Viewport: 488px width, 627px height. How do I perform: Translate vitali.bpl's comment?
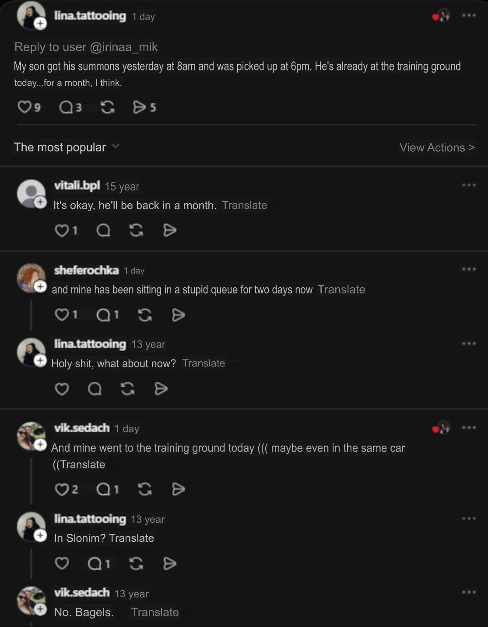tap(244, 206)
